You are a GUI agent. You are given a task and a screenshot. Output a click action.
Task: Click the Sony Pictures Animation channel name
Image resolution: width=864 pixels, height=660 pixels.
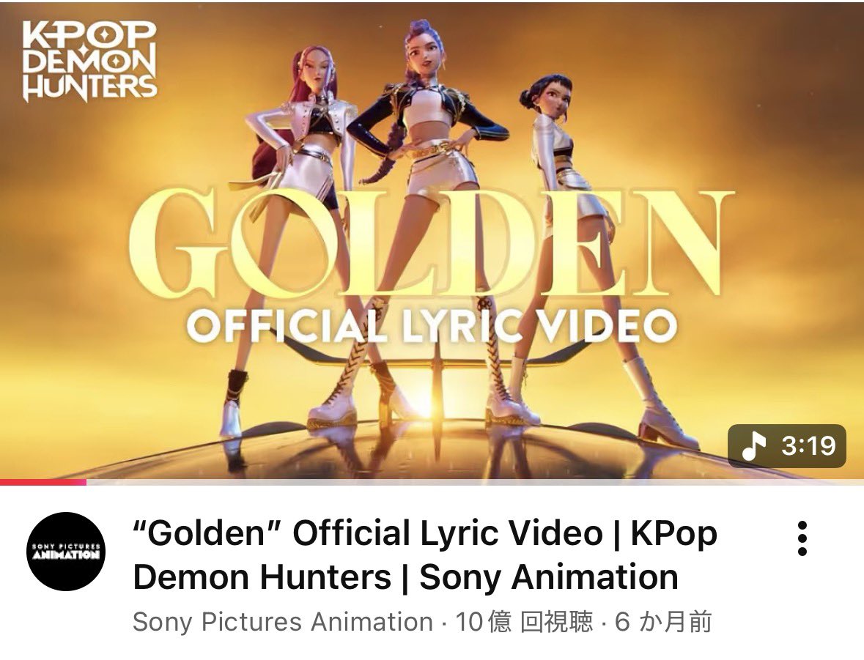tap(283, 622)
